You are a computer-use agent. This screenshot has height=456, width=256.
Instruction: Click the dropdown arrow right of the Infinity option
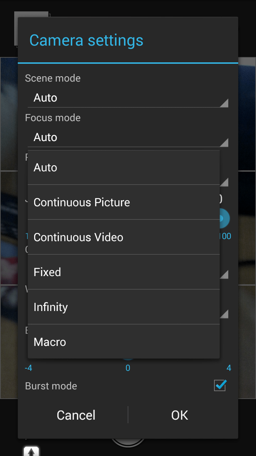point(224,314)
